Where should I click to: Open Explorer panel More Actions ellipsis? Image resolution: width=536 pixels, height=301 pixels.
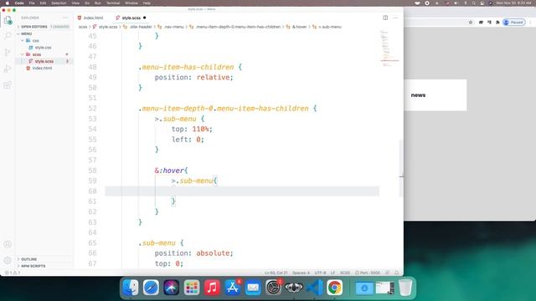pyautogui.click(x=65, y=18)
